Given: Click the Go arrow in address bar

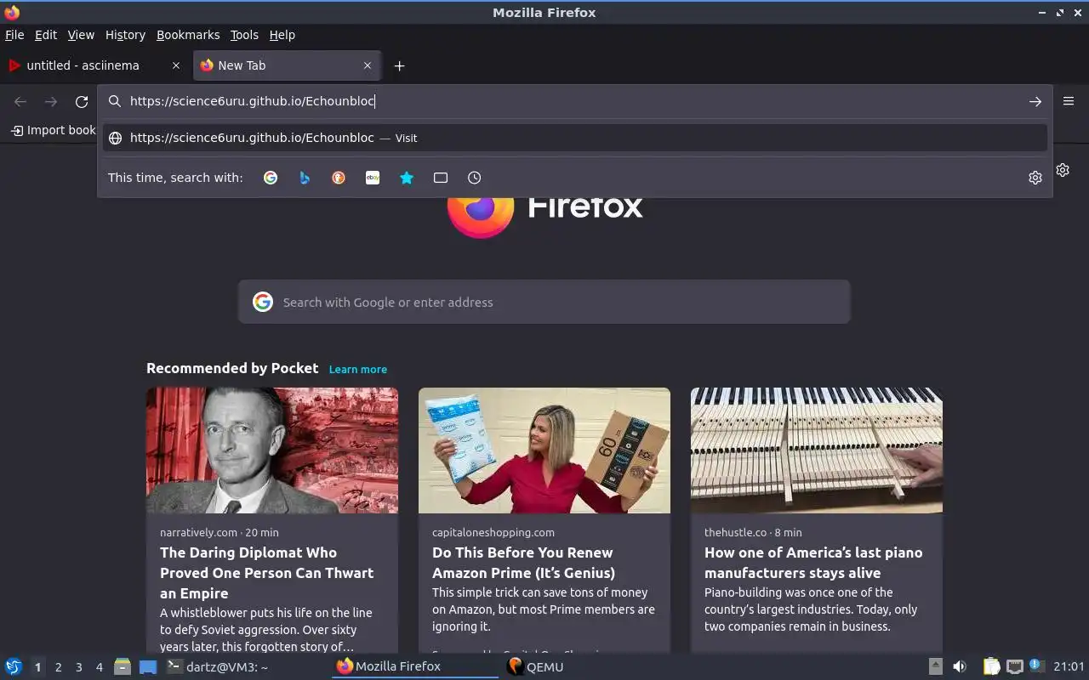Looking at the screenshot, I should [1035, 101].
